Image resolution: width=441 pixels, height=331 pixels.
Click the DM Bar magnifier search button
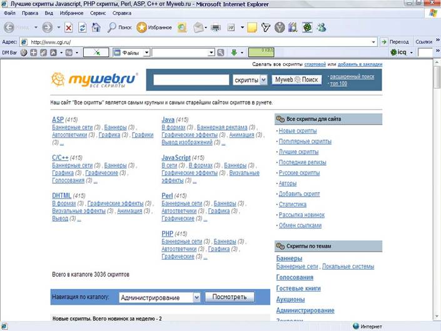coord(221,53)
